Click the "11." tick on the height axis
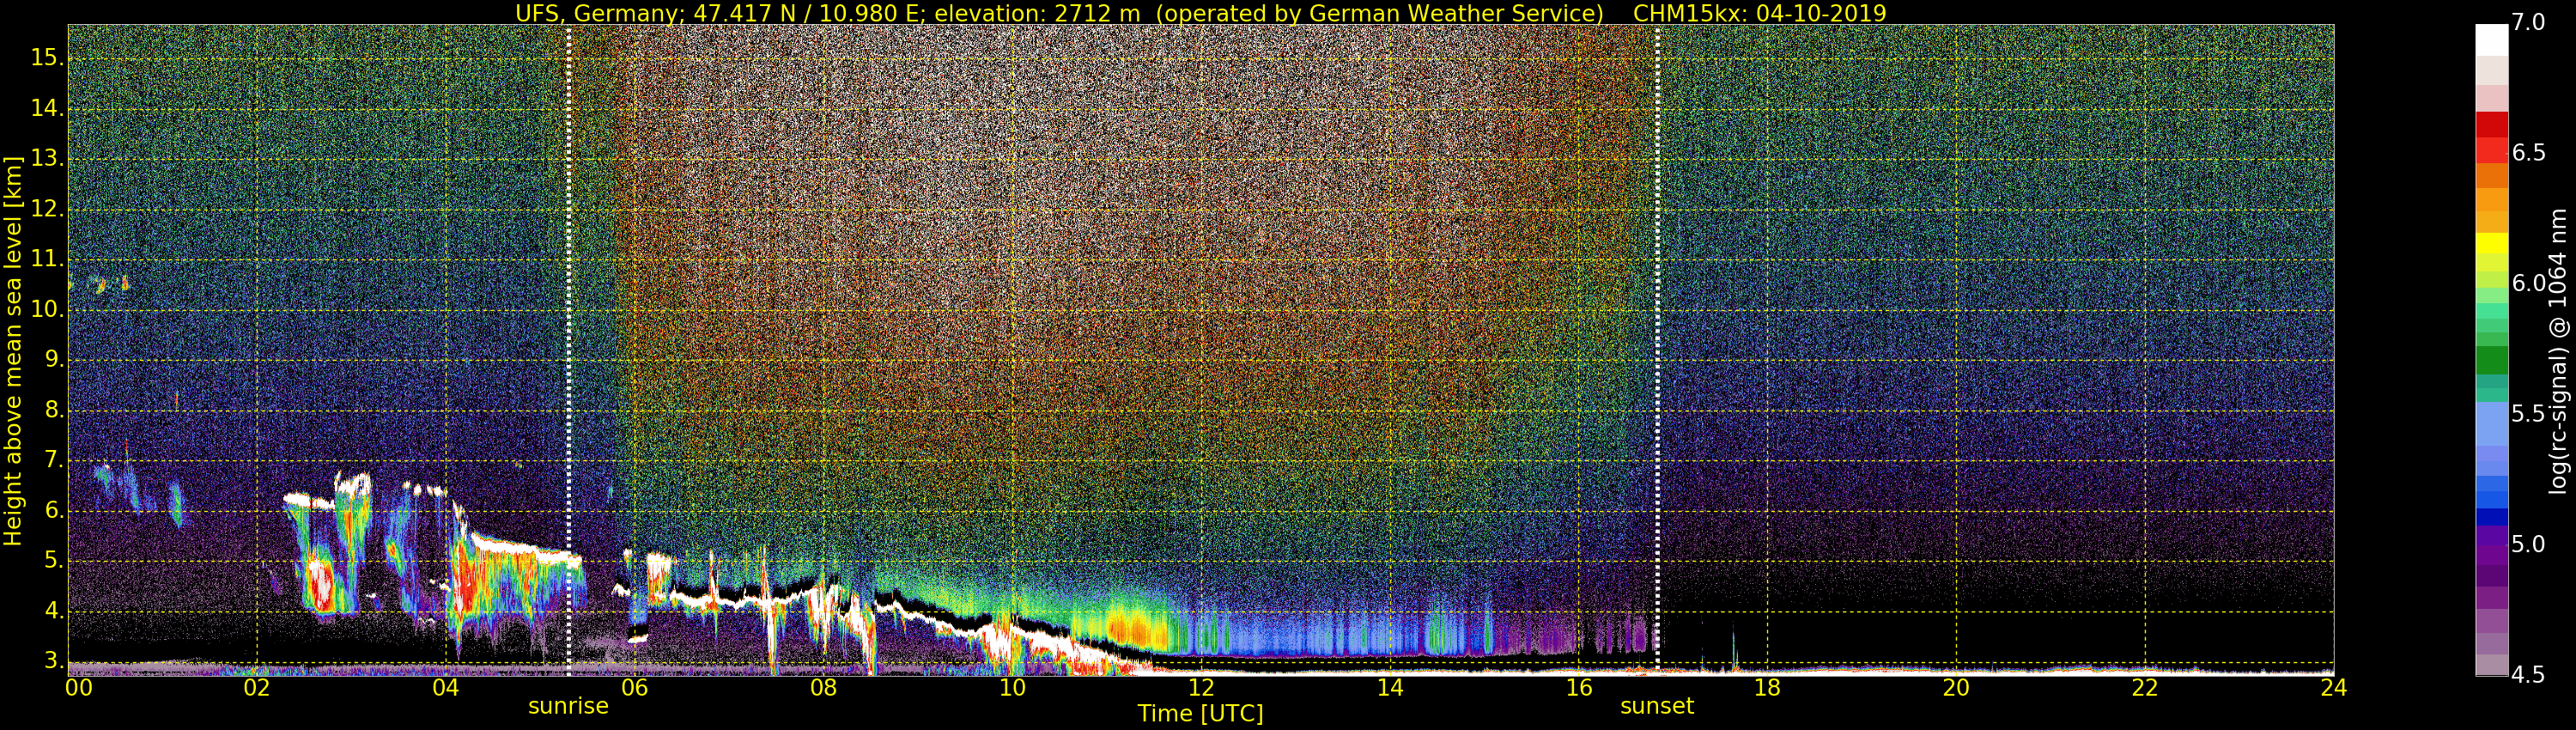The width and height of the screenshot is (2576, 730). click(47, 260)
